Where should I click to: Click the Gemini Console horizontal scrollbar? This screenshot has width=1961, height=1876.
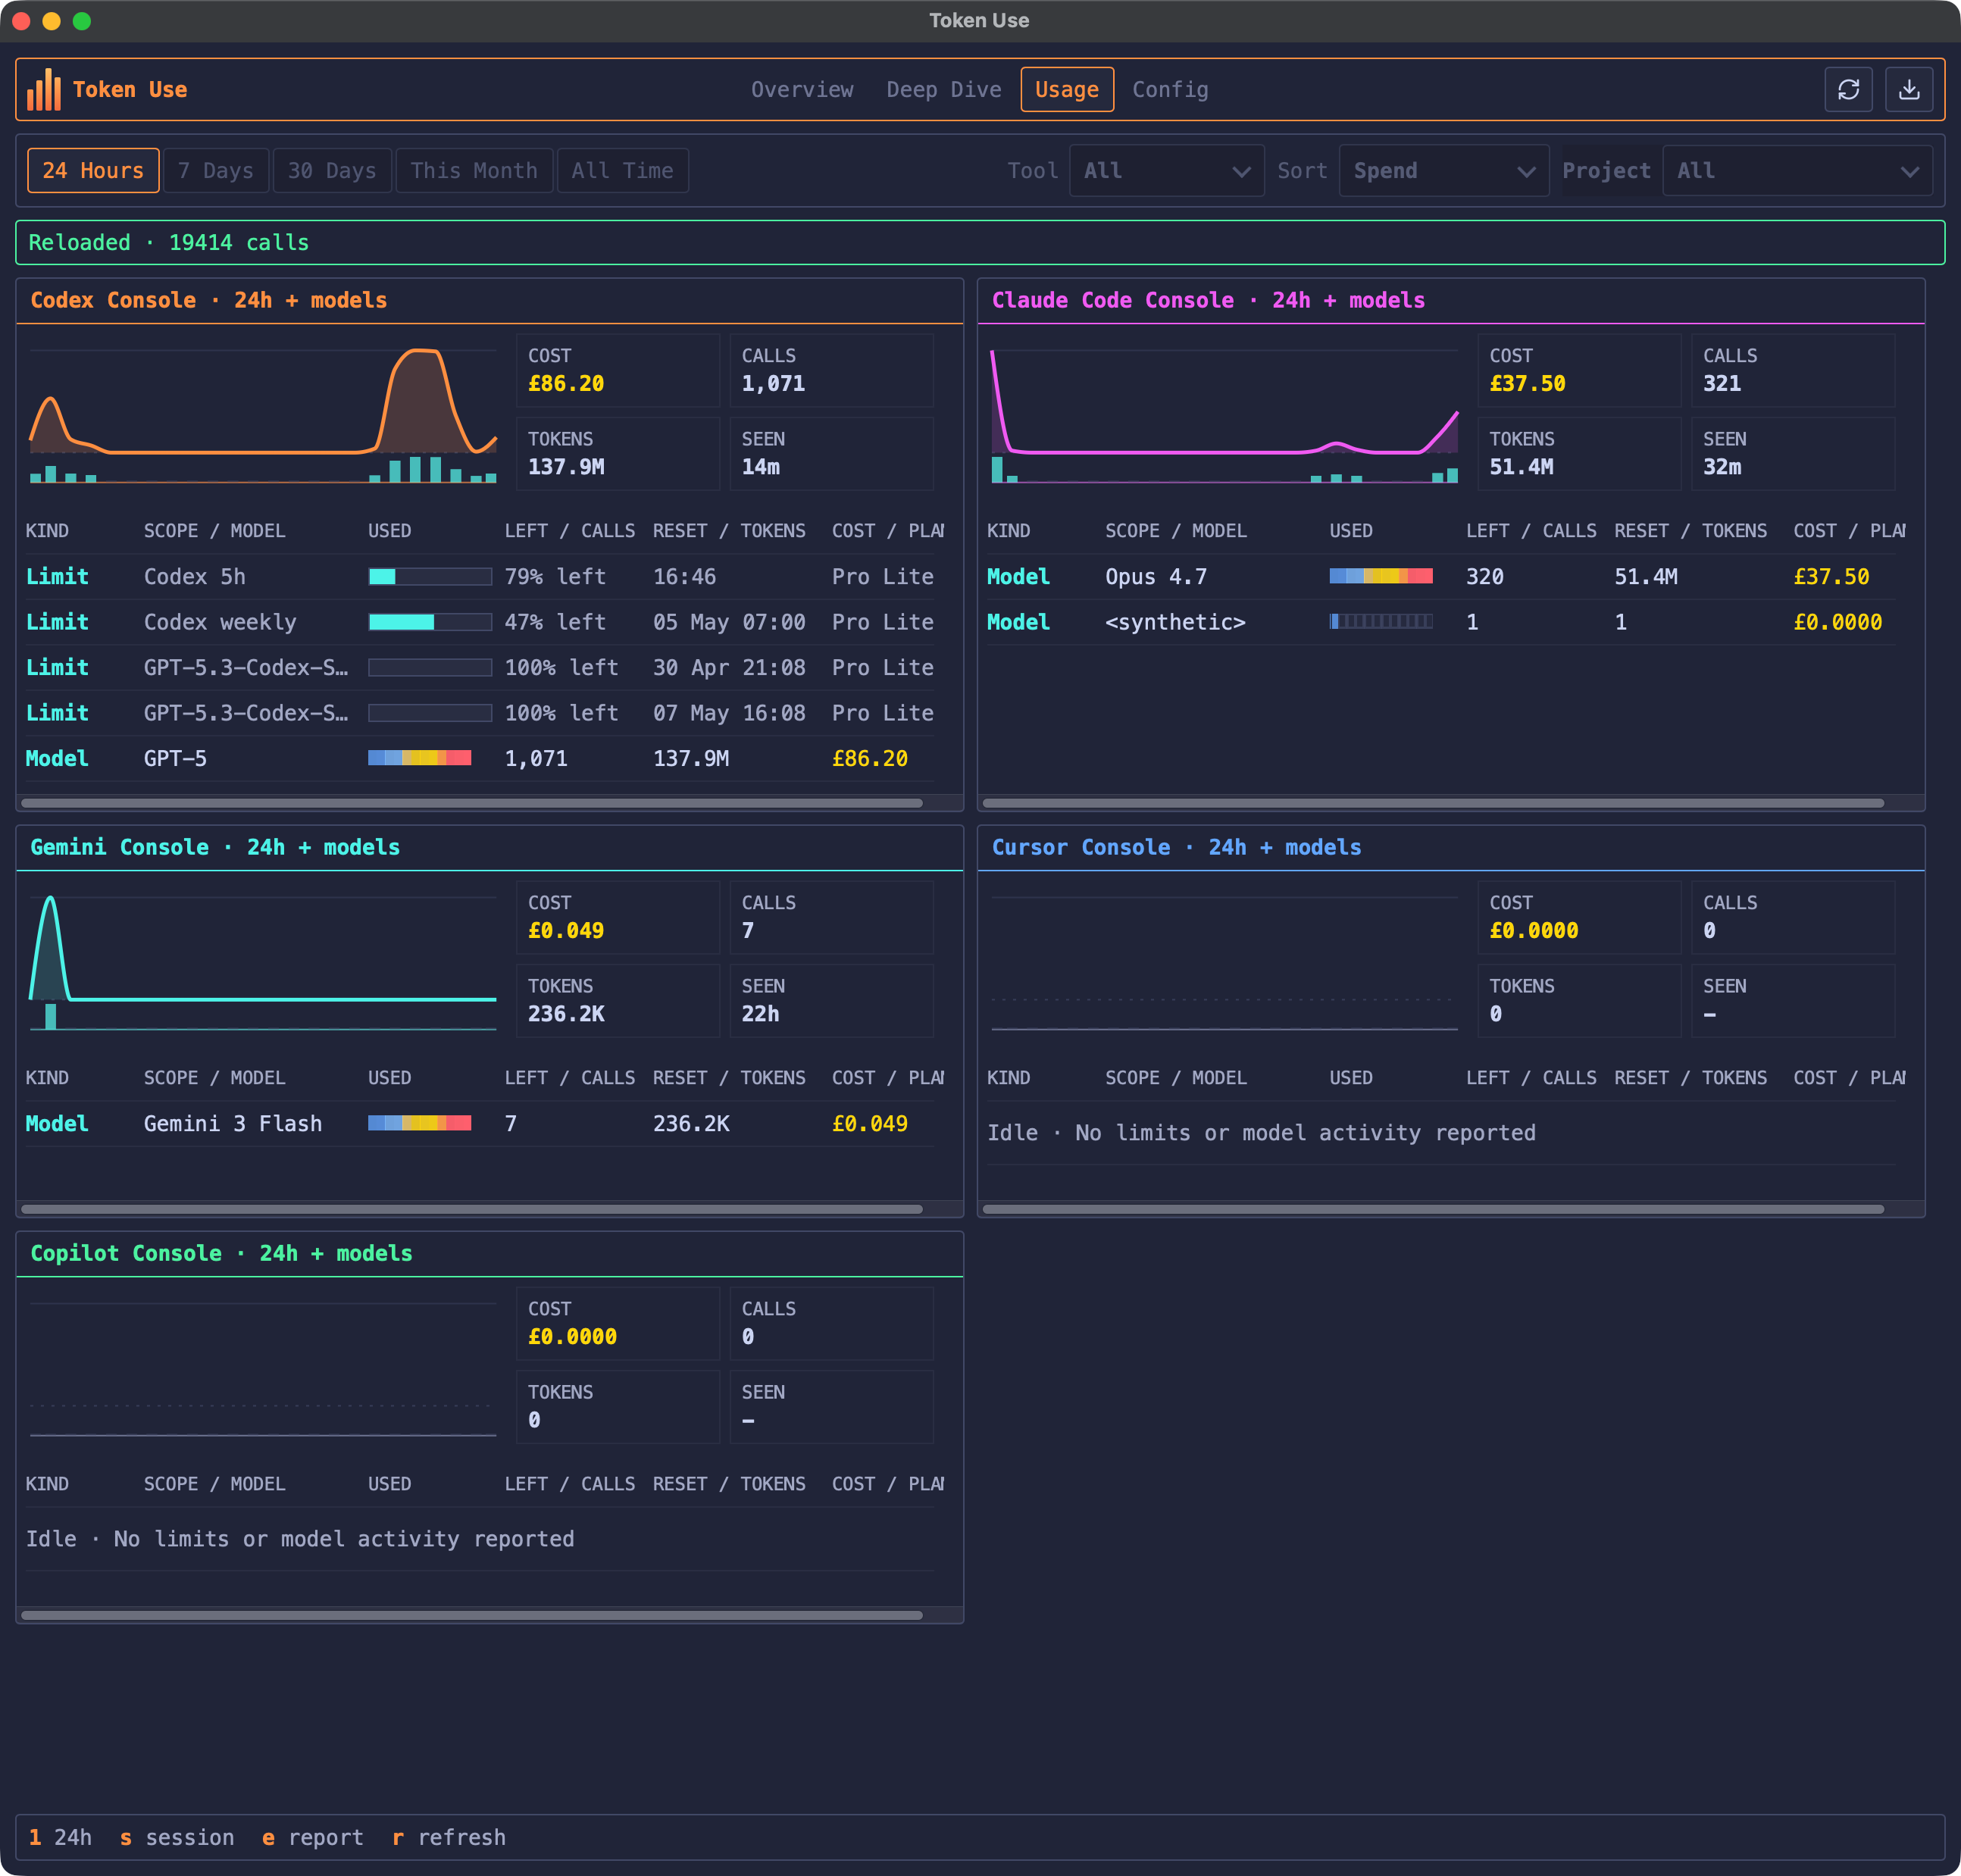[x=472, y=1209]
